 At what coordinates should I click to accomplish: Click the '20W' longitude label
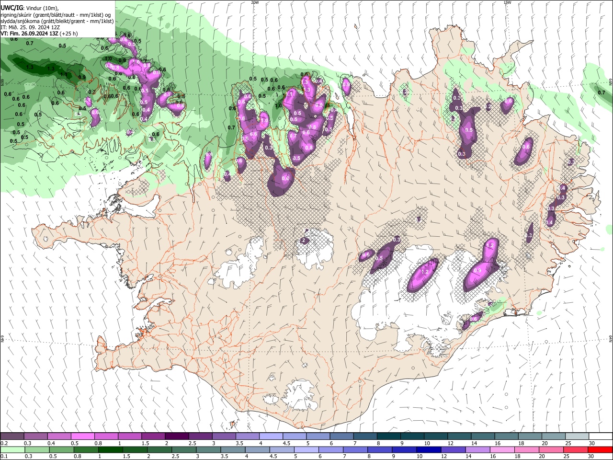click(255, 2)
